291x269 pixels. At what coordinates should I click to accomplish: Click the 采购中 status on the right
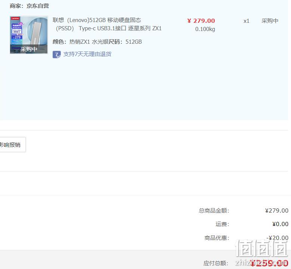coord(270,21)
